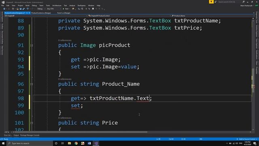The height and width of the screenshot is (146, 259).
Task: Click the Quick Launch magnifier icon
Action: click(x=244, y=2)
